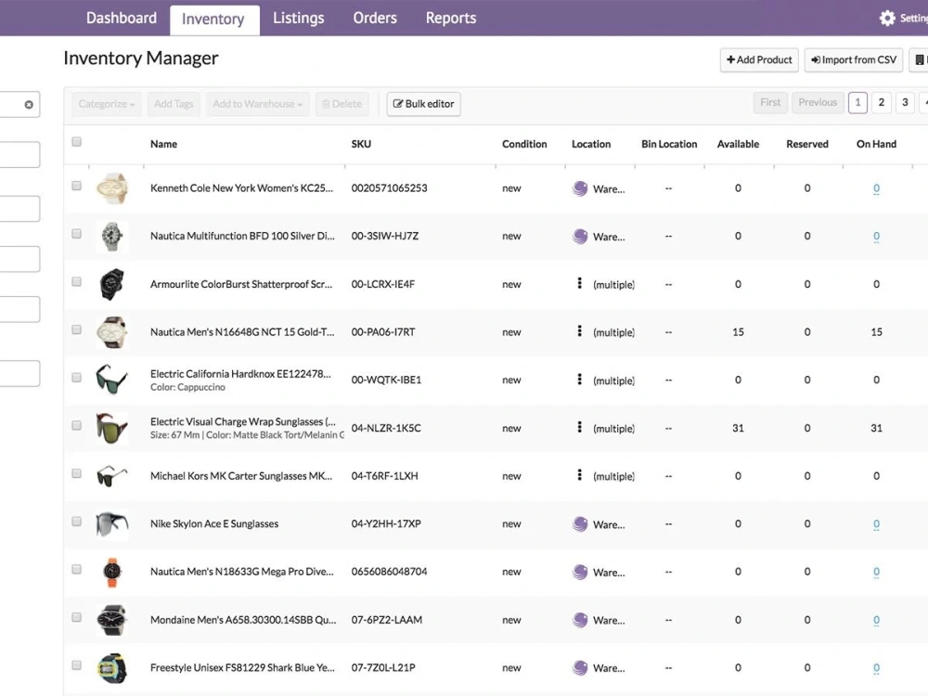The width and height of the screenshot is (928, 696).
Task: Select the checkbox for Nautica Multifunction BFD 100
Action: [x=76, y=234]
